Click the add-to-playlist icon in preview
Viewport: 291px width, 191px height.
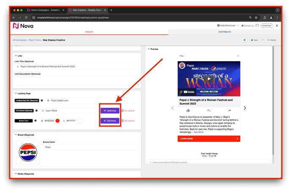point(209,110)
